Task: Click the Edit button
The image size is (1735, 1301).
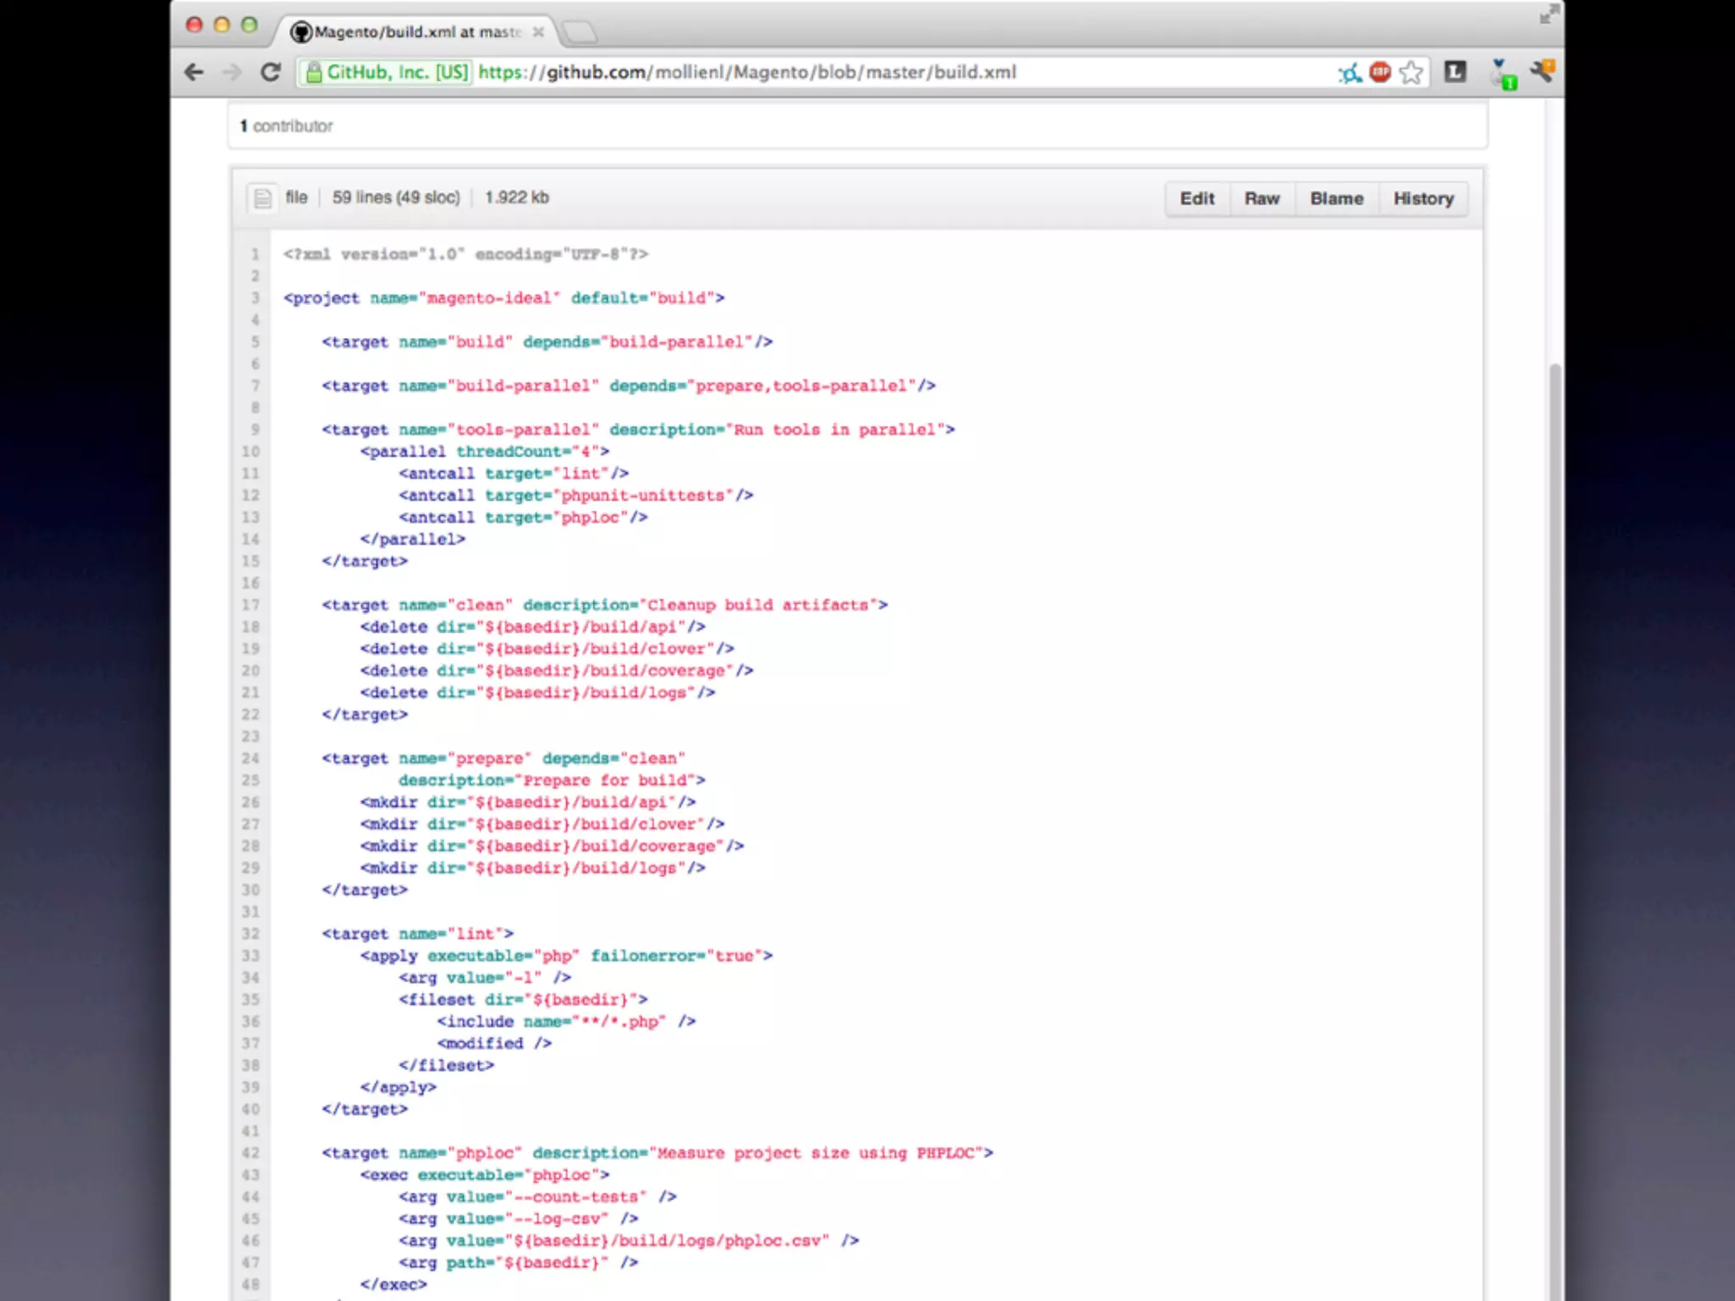Action: coord(1197,199)
